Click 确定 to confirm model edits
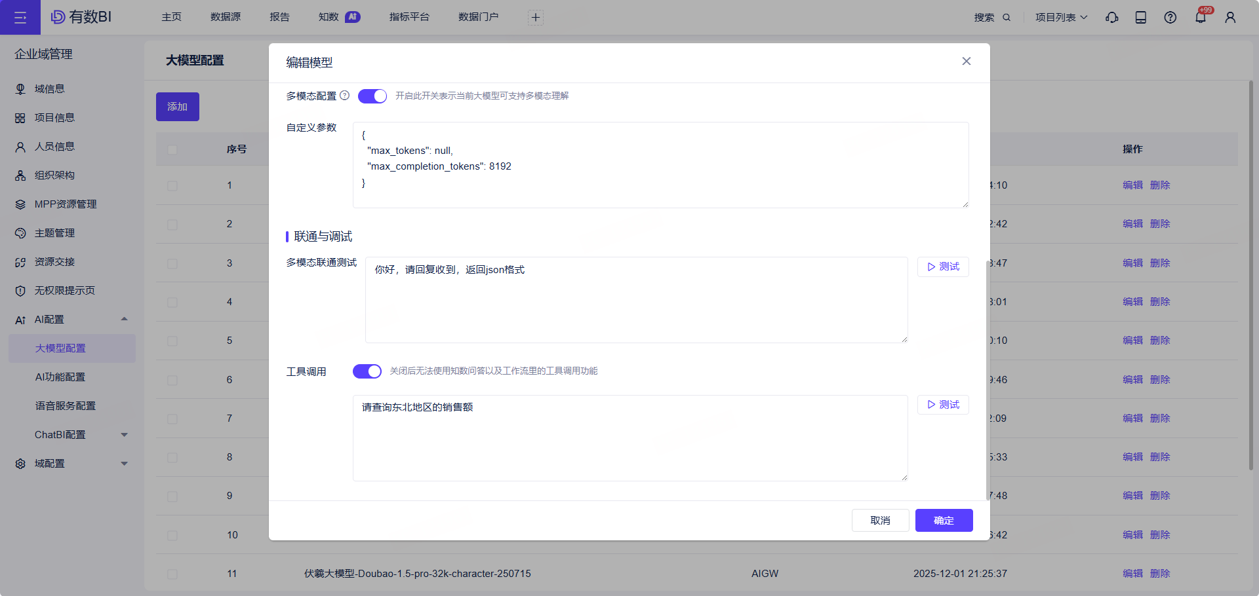The height and width of the screenshot is (596, 1259). pyautogui.click(x=944, y=520)
